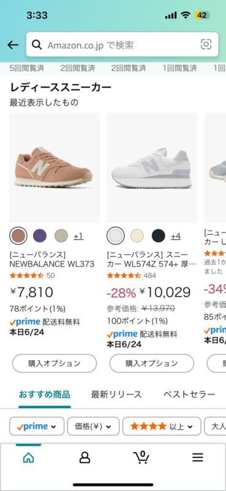Image resolution: width=226 pixels, height=491 pixels.
Task: Go to the Home tab icon
Action: pyautogui.click(x=28, y=458)
